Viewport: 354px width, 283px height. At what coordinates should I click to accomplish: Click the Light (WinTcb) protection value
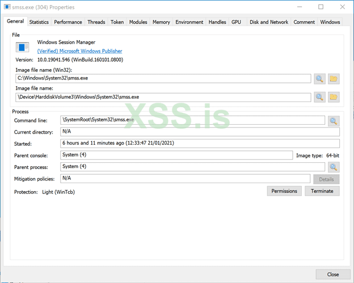point(58,192)
